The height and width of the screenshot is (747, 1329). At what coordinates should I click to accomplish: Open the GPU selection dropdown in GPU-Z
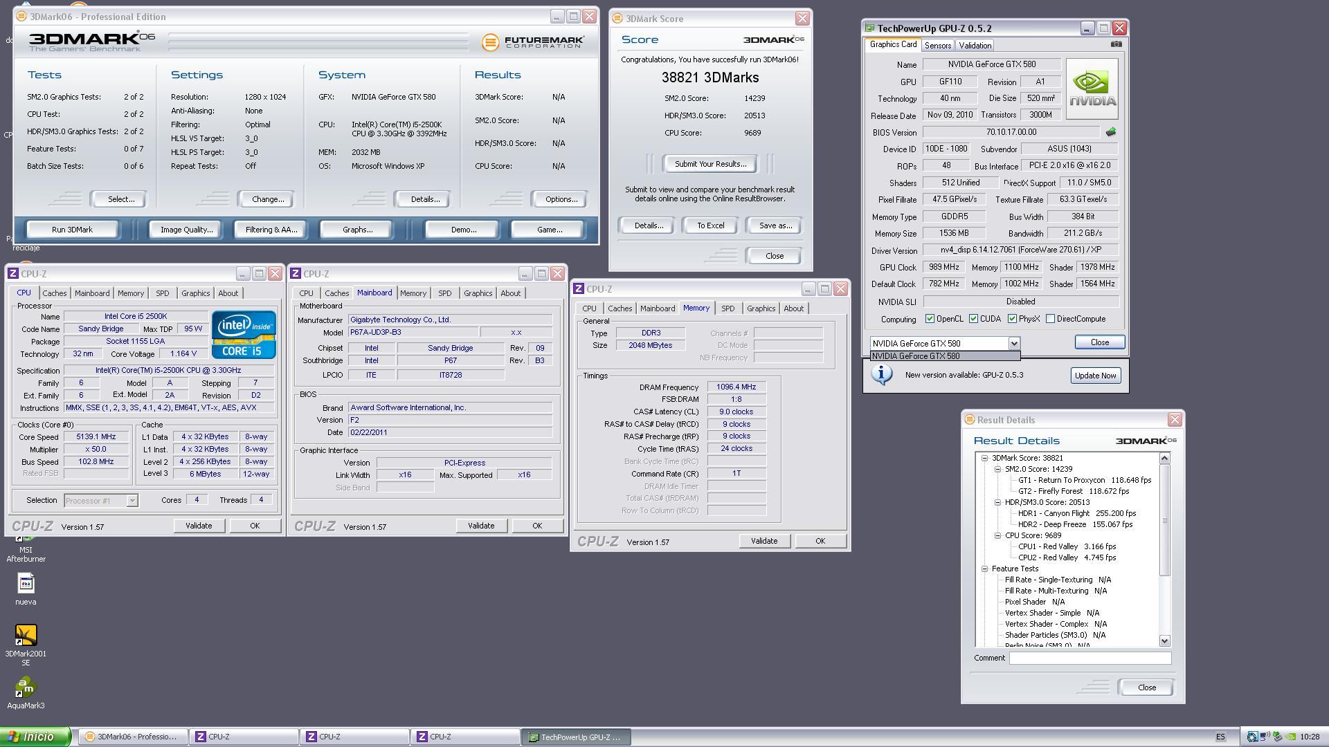pyautogui.click(x=1014, y=344)
